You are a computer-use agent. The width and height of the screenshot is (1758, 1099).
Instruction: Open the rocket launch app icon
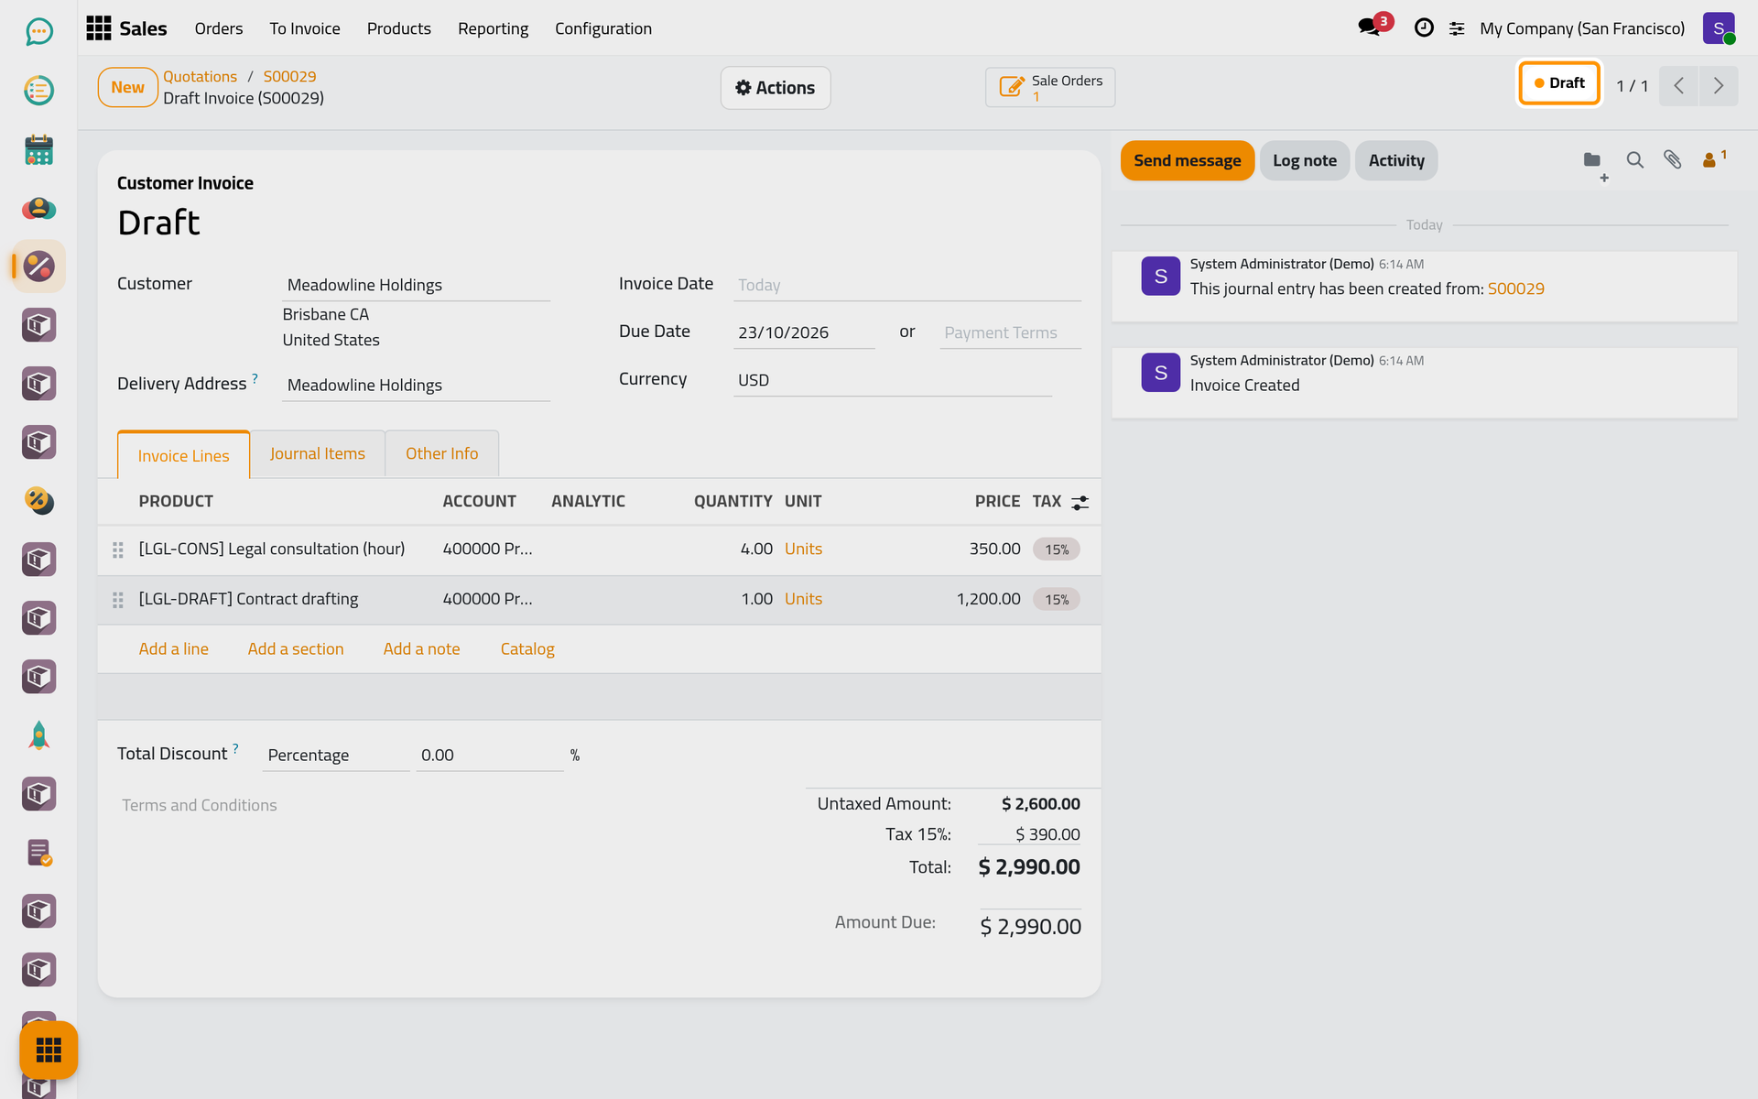click(x=38, y=735)
